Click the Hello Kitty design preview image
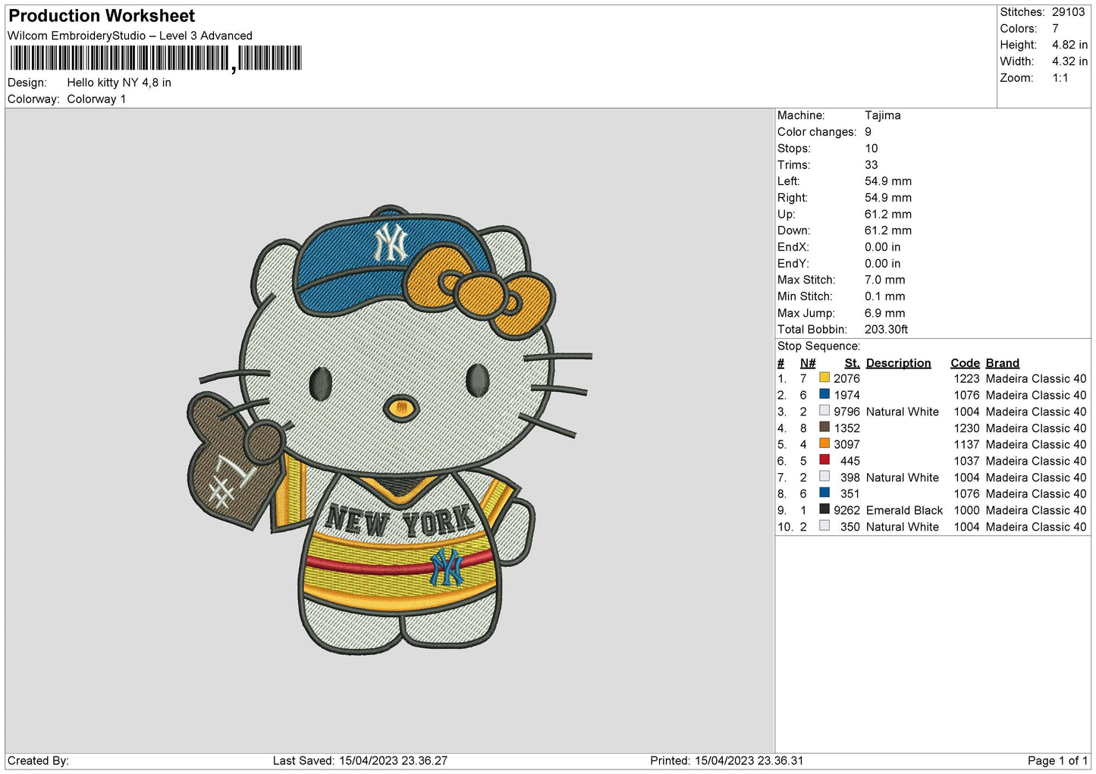The width and height of the screenshot is (1096, 774). (x=389, y=430)
